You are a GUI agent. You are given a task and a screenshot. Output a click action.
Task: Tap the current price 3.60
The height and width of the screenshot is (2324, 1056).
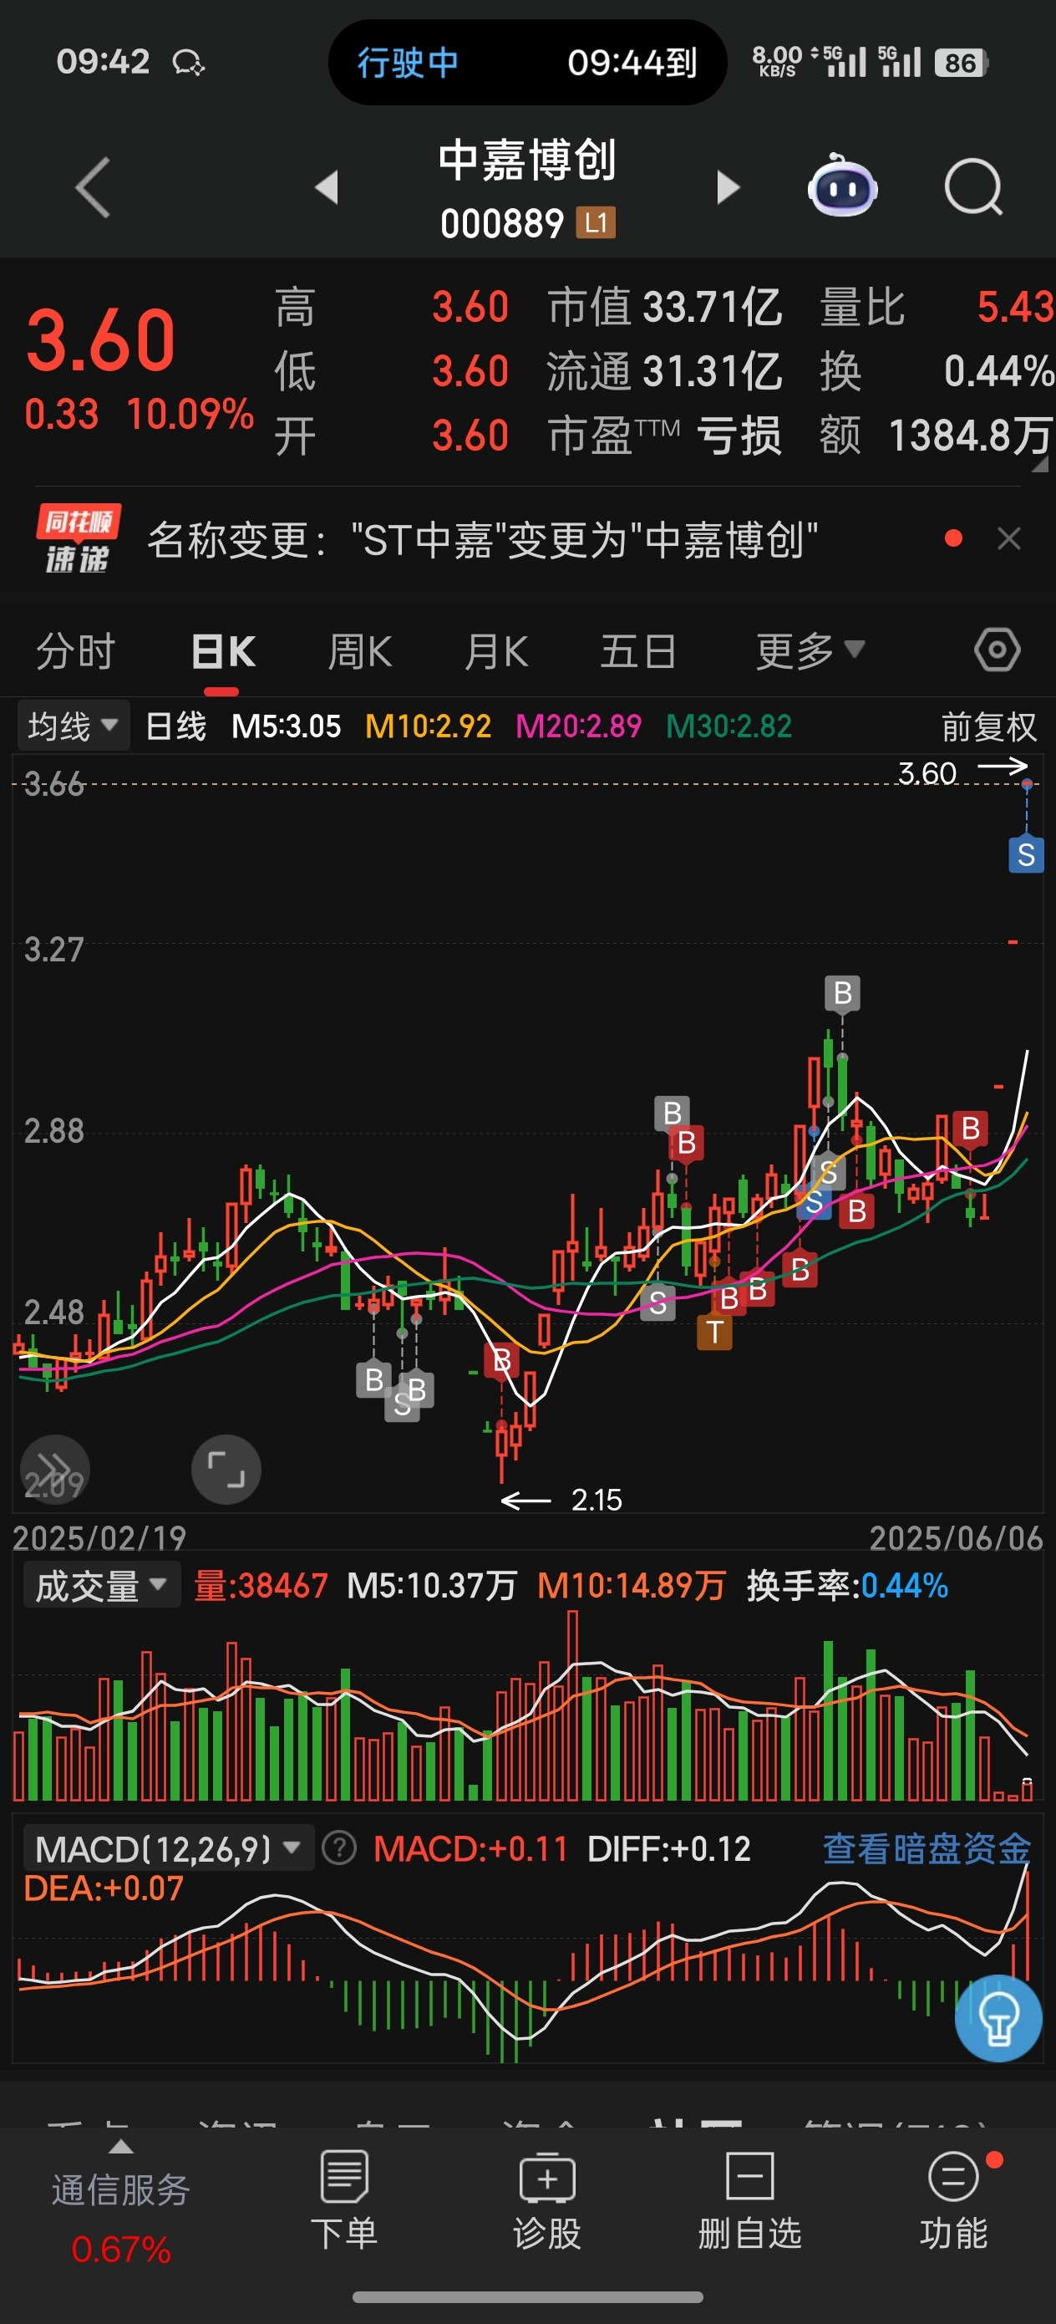tap(101, 340)
